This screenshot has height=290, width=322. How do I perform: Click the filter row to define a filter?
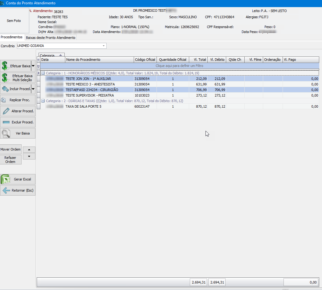click(x=179, y=66)
